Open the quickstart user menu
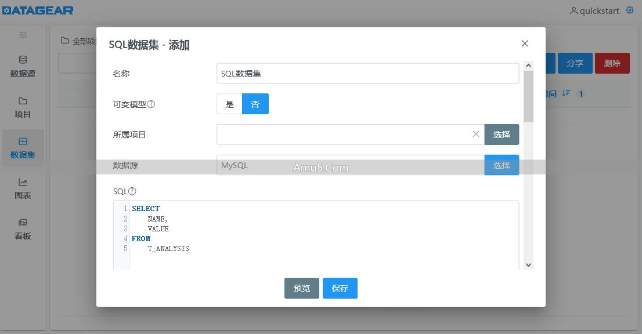The width and height of the screenshot is (642, 334). tap(596, 10)
